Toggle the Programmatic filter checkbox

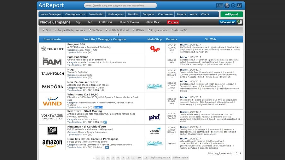pyautogui.click(x=149, y=30)
